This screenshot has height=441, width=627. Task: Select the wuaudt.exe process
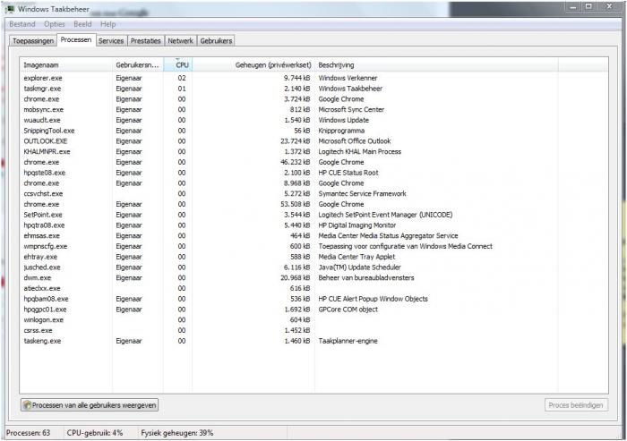click(313, 120)
